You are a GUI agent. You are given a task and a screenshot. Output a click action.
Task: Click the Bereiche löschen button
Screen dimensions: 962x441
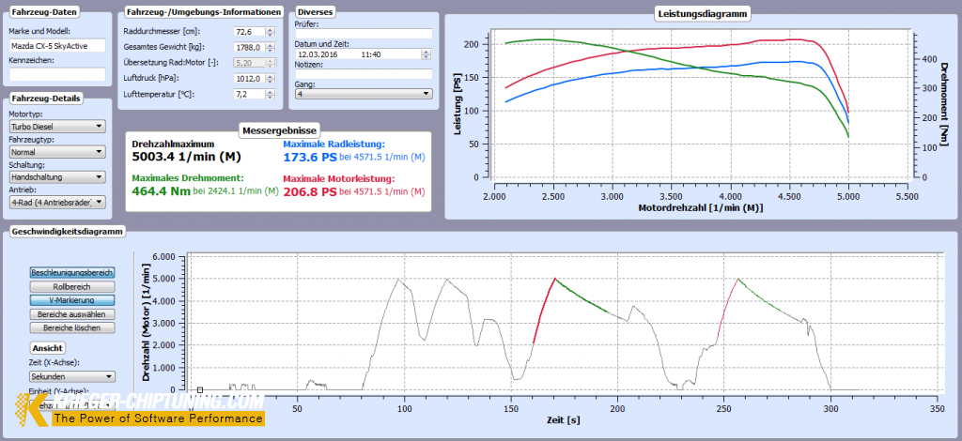coord(72,327)
